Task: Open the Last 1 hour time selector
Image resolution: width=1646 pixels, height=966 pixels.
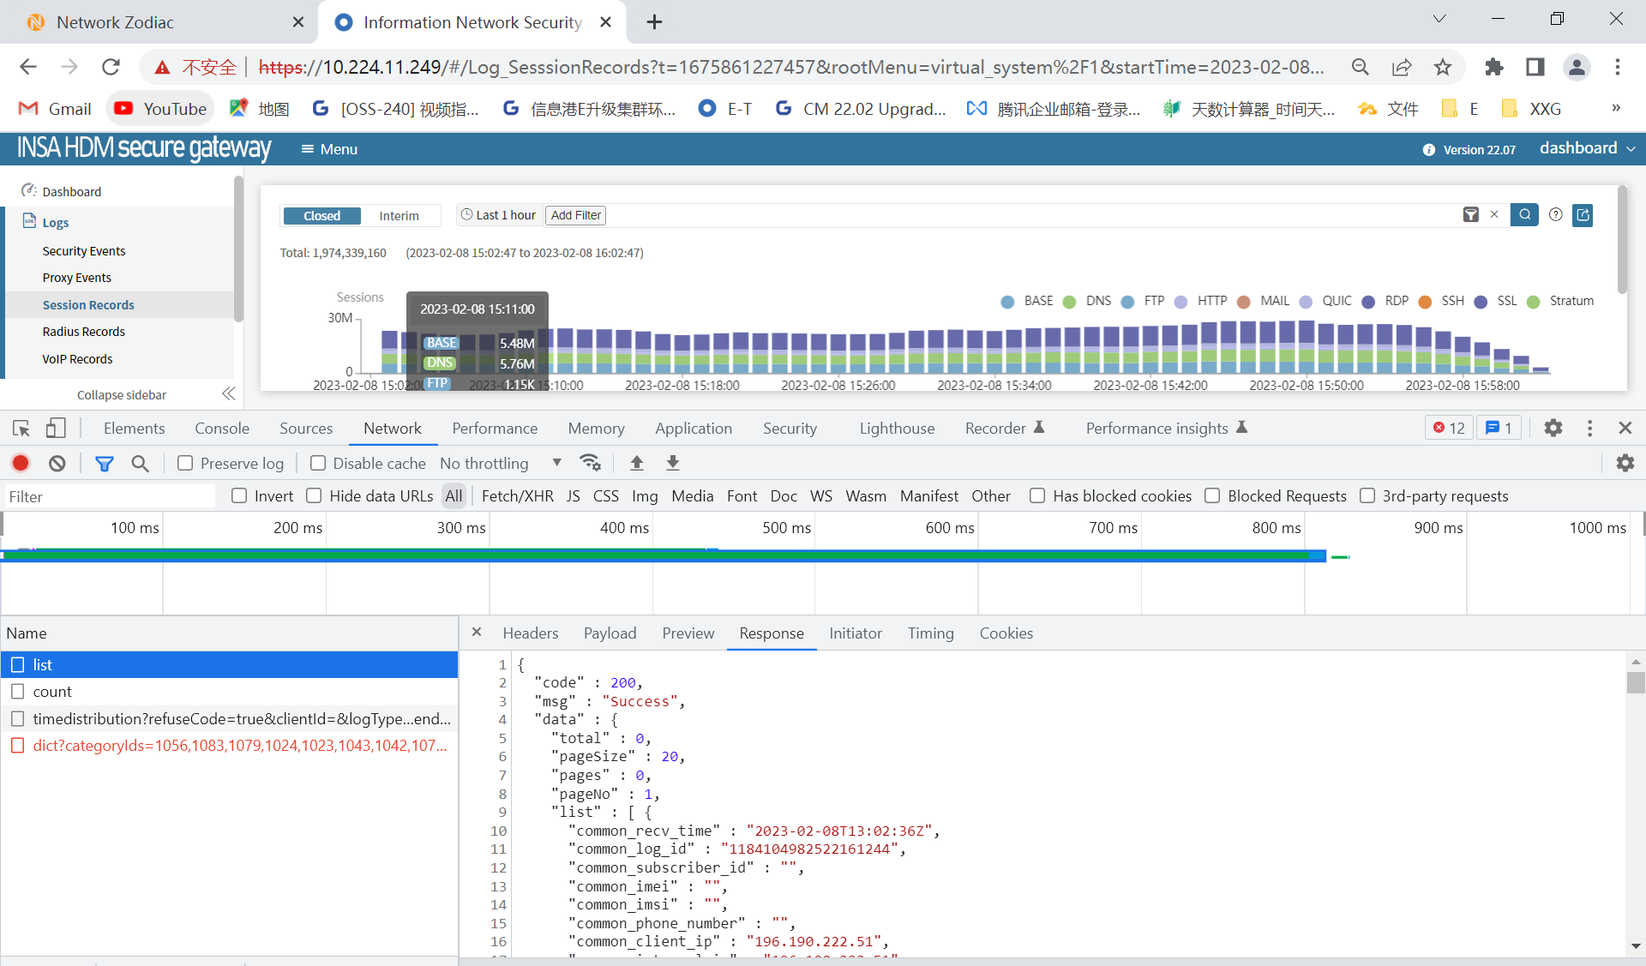Action: pos(498,215)
